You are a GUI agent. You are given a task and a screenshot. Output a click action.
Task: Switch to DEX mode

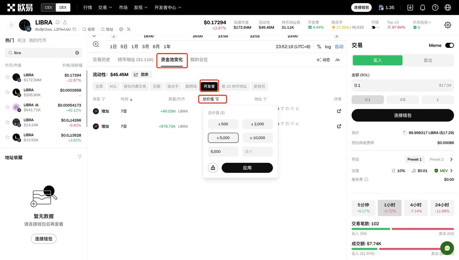click(62, 7)
